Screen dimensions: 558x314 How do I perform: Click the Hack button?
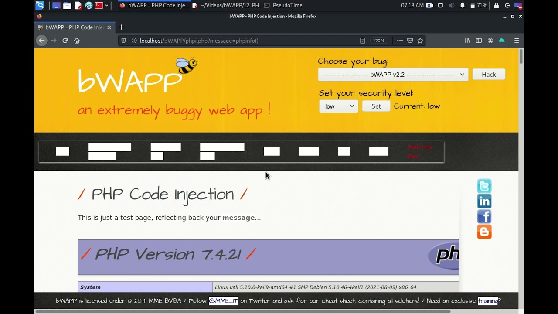click(x=489, y=75)
